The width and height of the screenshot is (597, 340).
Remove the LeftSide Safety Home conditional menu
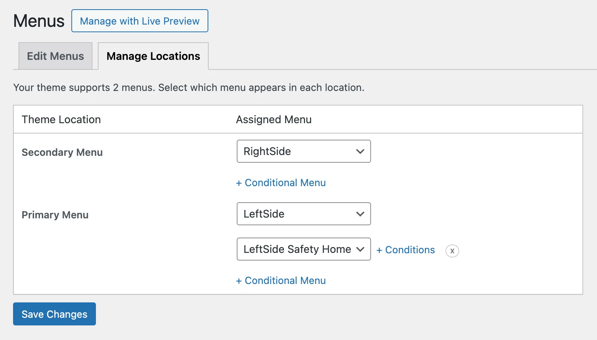point(452,251)
